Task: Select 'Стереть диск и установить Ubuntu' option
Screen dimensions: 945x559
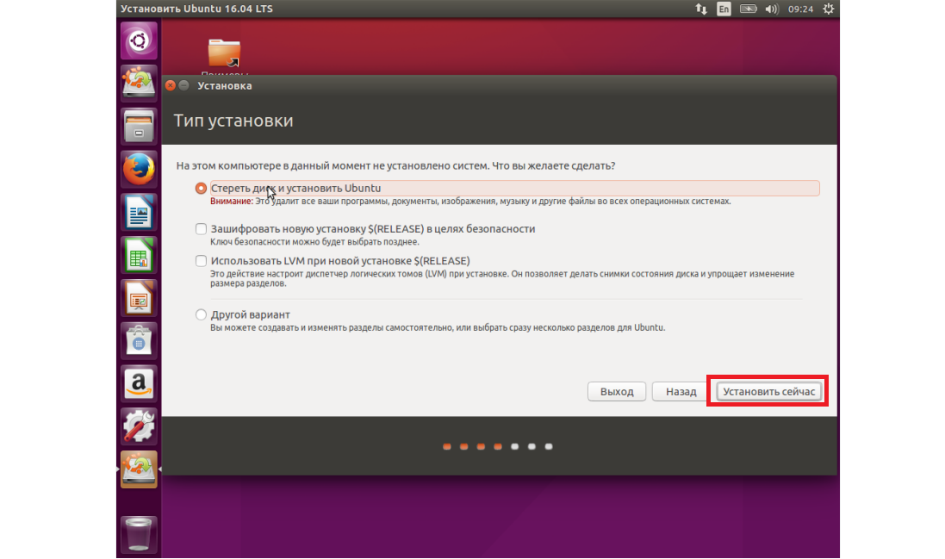Action: pos(201,189)
